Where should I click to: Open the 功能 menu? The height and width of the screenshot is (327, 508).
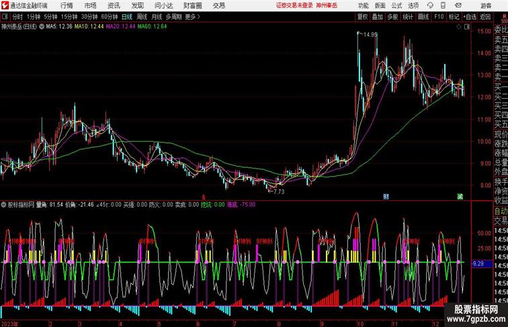pos(363,5)
